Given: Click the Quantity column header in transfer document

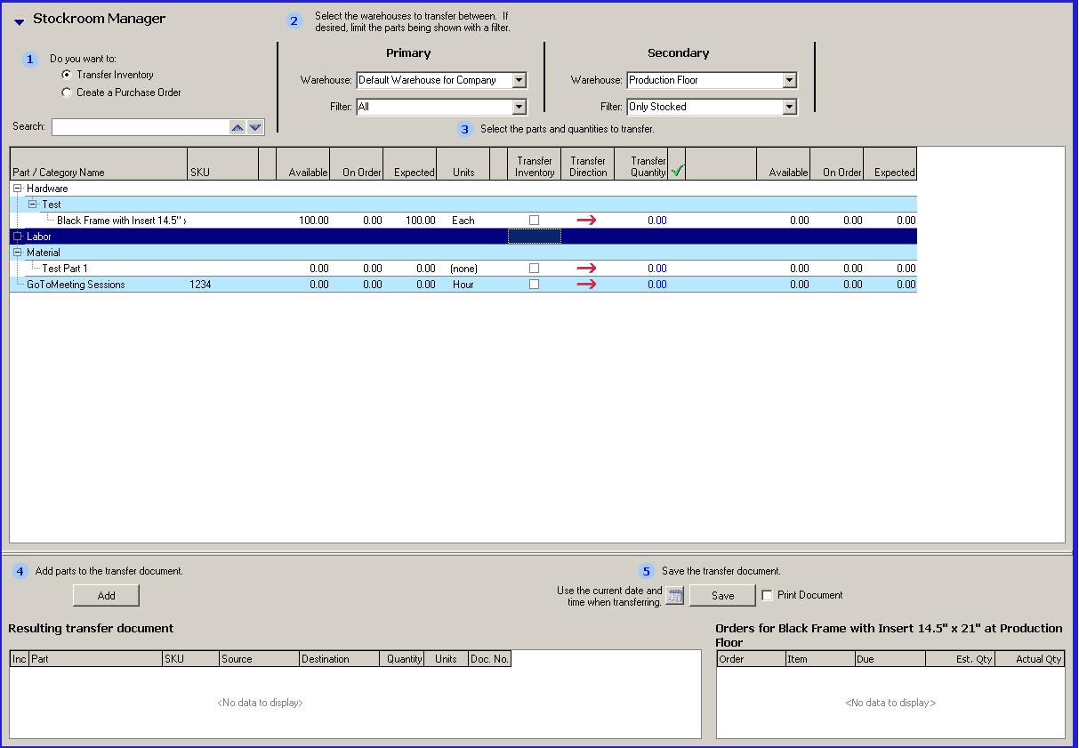Looking at the screenshot, I should (402, 659).
